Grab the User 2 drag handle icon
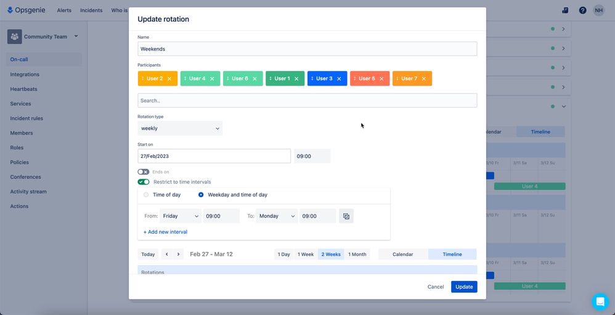This screenshot has height=315, width=615. tap(143, 78)
